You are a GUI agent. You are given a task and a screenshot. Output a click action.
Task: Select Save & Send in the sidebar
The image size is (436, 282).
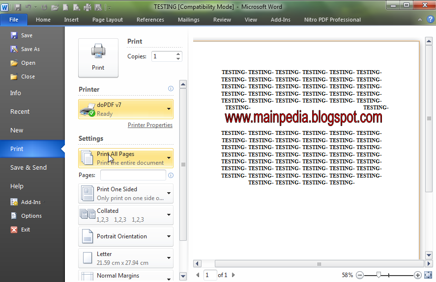click(x=29, y=167)
